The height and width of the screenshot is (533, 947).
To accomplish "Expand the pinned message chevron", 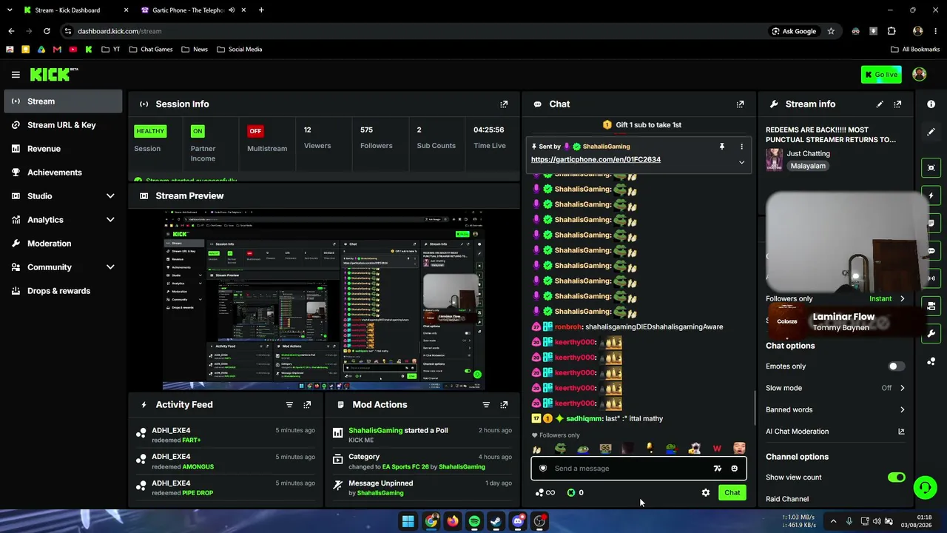I will 741,163.
